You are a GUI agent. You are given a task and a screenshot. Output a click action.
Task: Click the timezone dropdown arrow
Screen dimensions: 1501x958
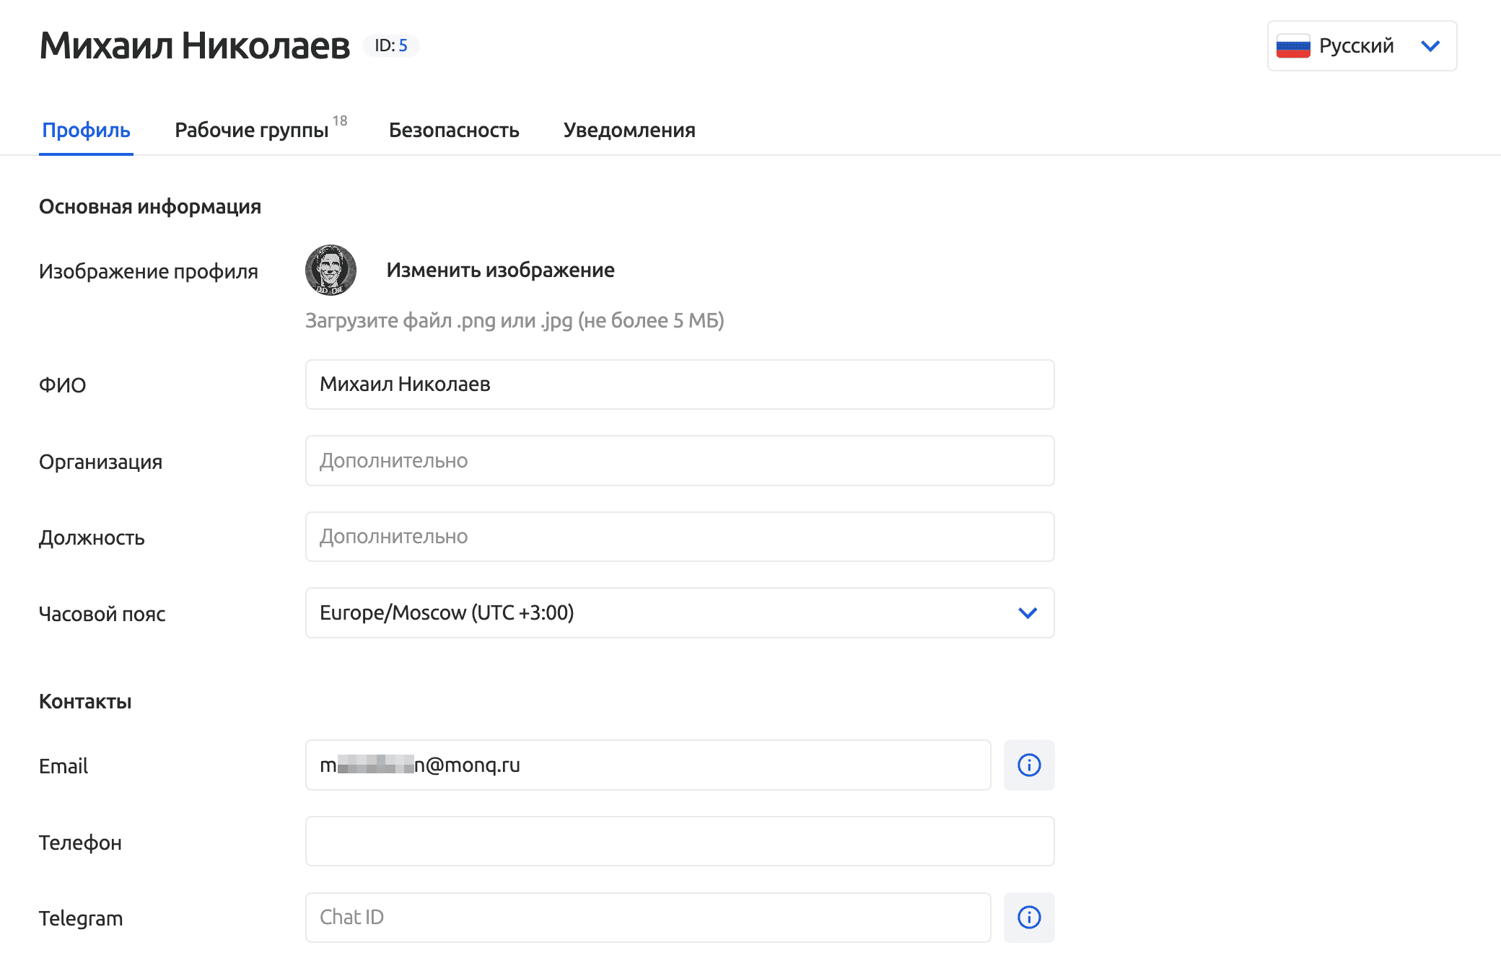pyautogui.click(x=1027, y=612)
